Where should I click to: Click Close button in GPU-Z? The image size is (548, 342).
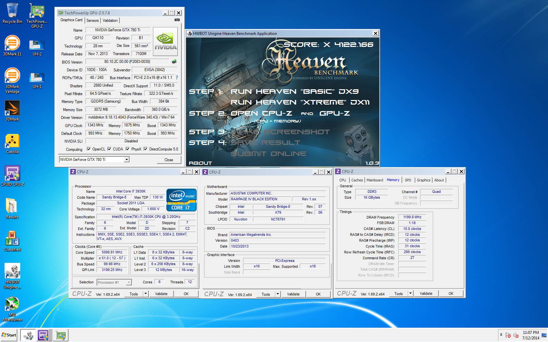(x=169, y=160)
